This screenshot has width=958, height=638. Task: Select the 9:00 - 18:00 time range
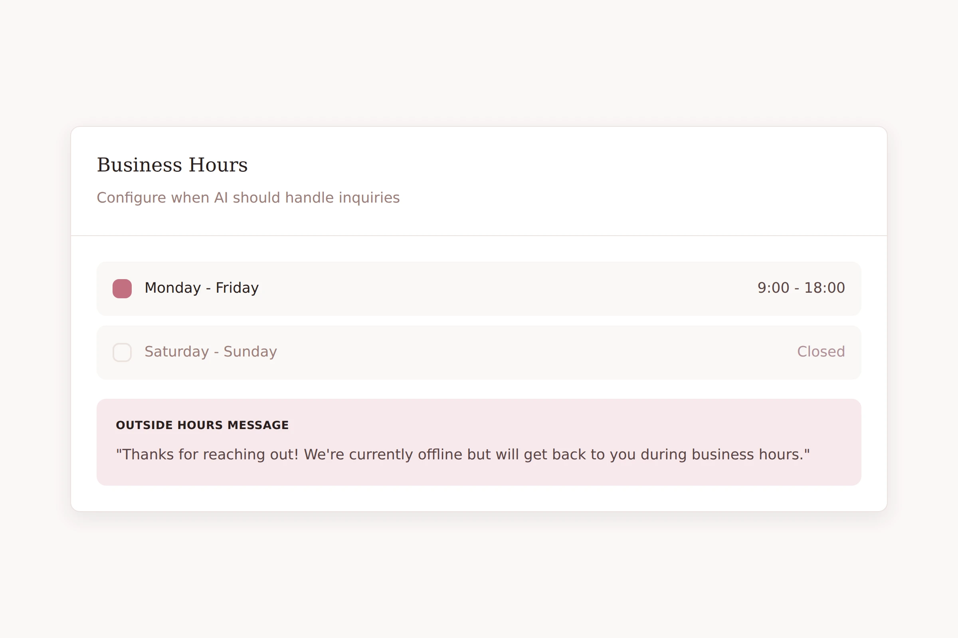[x=801, y=288]
